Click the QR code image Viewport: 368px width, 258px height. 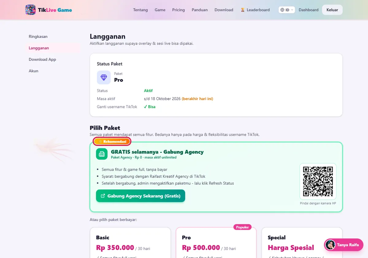pyautogui.click(x=318, y=181)
